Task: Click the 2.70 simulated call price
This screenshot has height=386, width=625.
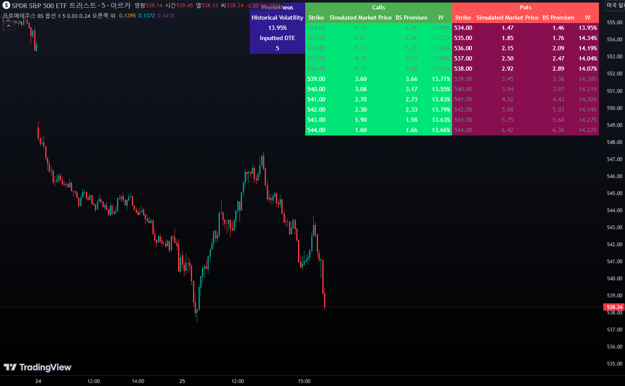Action: pyautogui.click(x=361, y=99)
